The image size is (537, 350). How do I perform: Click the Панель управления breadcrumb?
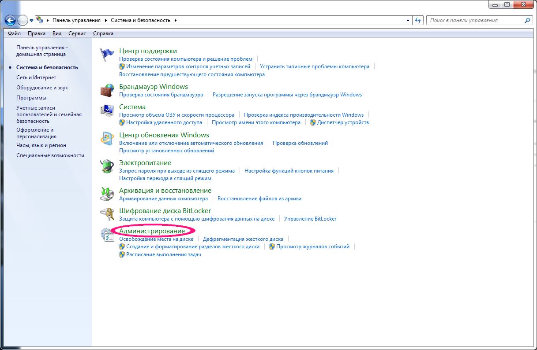(x=76, y=20)
